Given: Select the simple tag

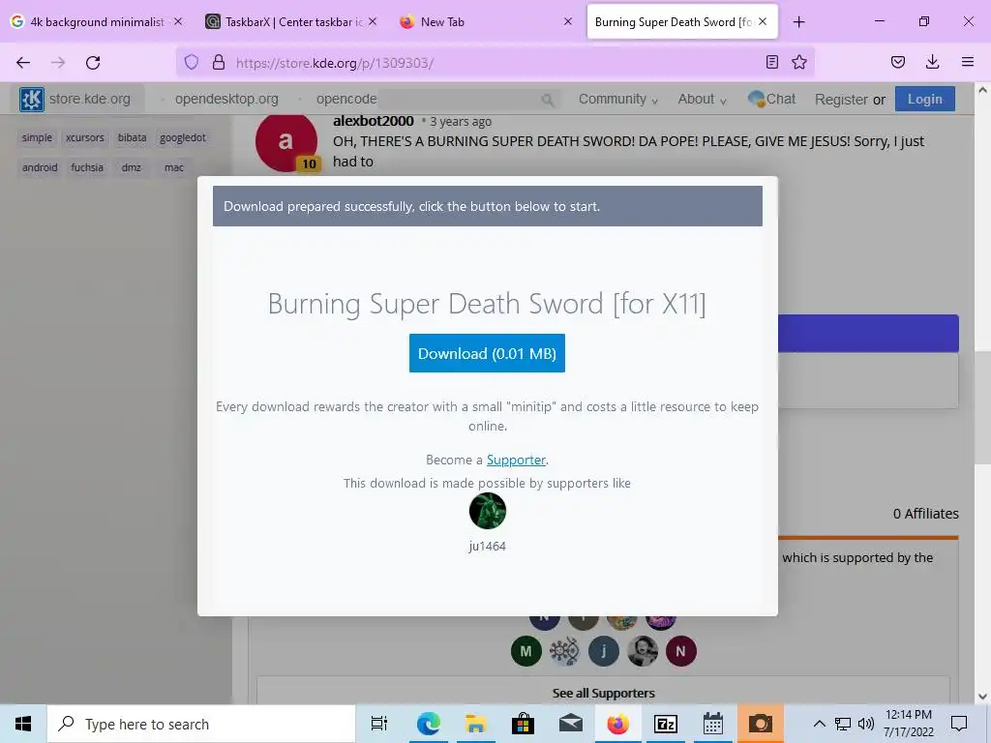Looking at the screenshot, I should [38, 137].
